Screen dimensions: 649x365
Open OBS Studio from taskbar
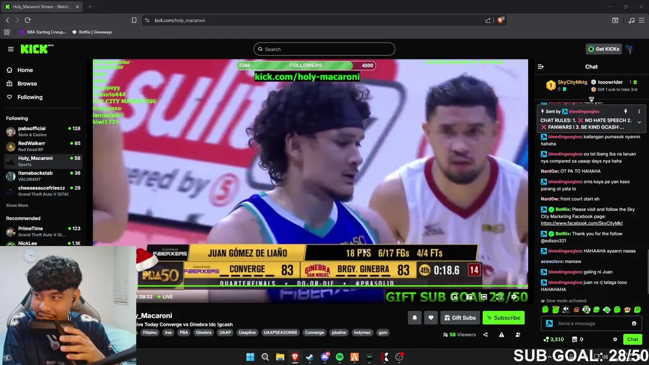coord(399,357)
